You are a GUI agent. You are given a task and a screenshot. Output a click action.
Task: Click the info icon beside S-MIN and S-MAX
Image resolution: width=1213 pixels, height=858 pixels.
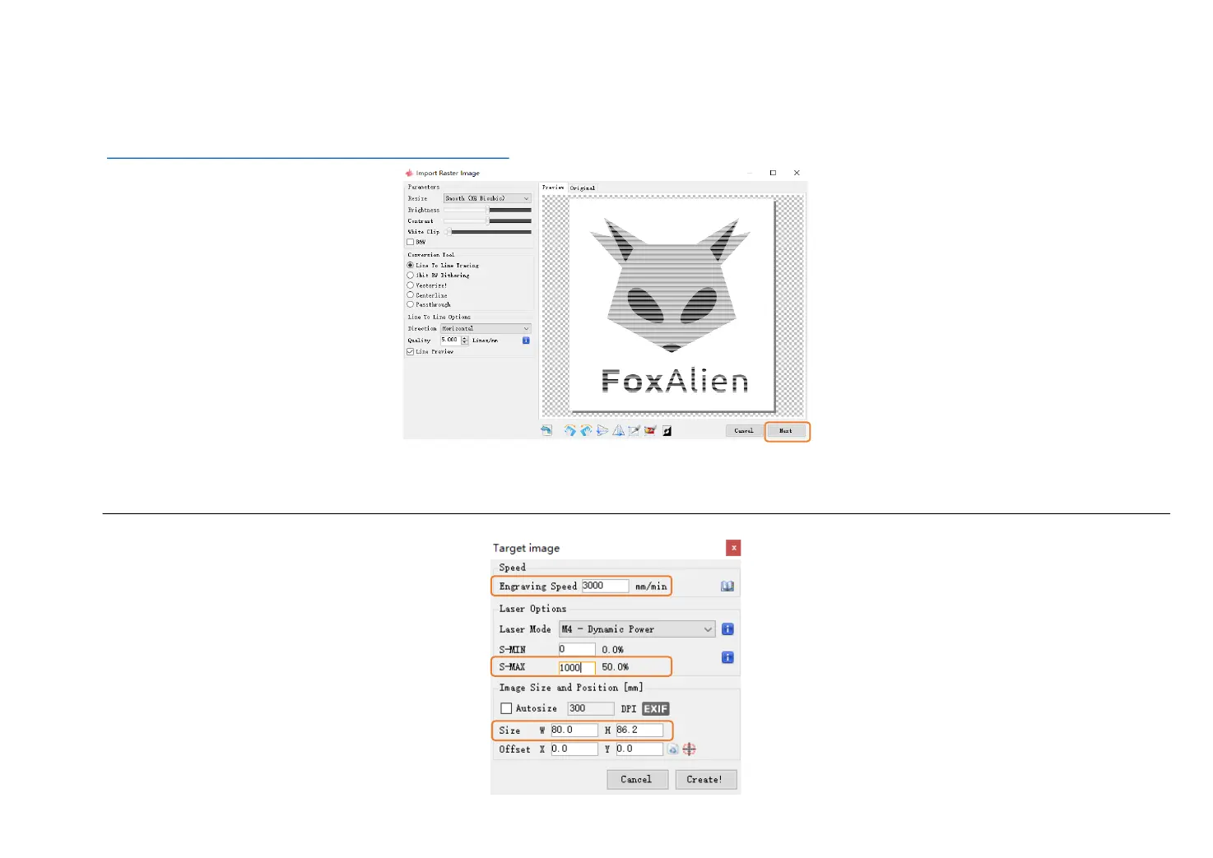coord(727,657)
